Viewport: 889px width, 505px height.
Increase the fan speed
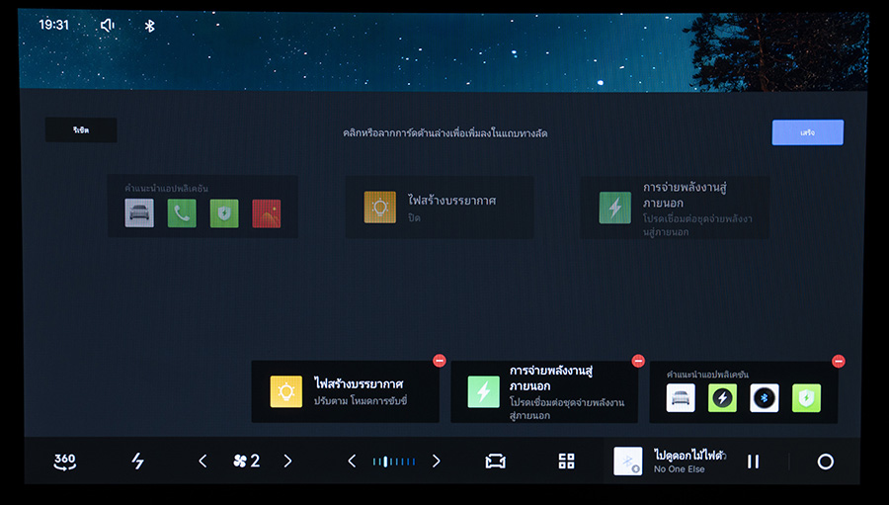point(287,462)
